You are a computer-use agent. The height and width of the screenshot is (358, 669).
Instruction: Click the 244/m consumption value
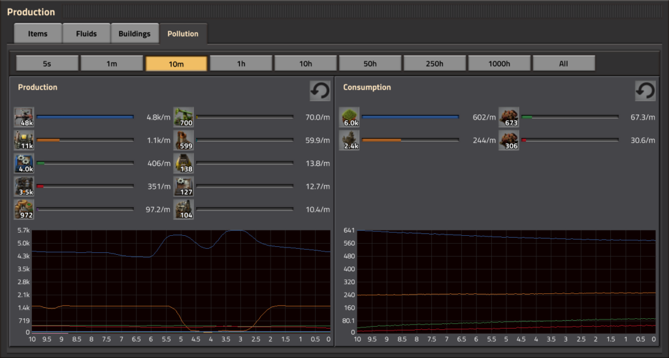(x=484, y=140)
